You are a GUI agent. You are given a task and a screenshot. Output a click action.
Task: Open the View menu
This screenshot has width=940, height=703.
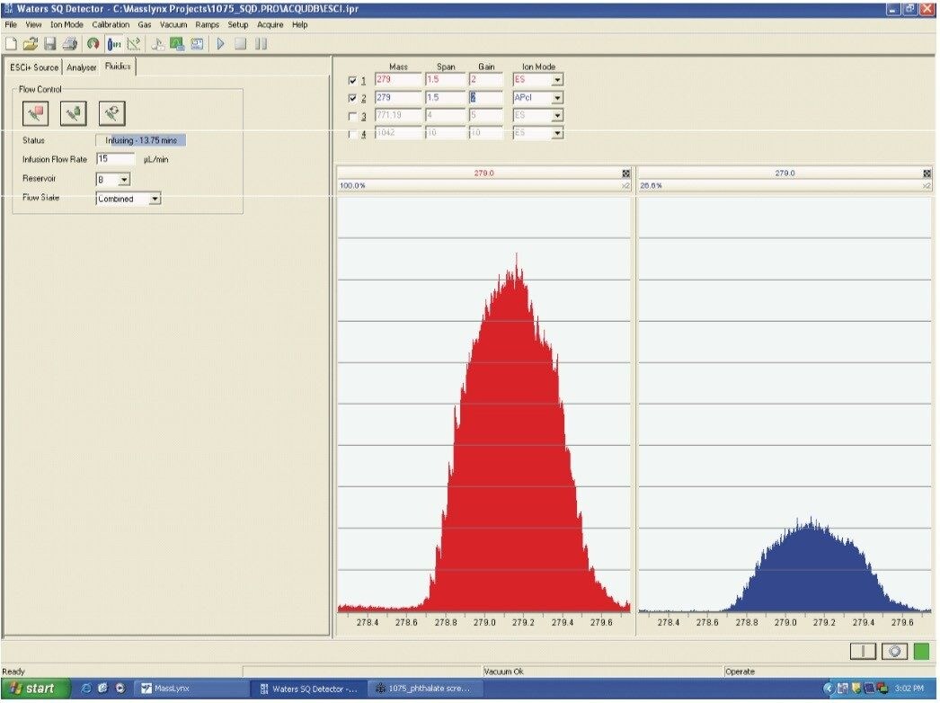tap(33, 24)
